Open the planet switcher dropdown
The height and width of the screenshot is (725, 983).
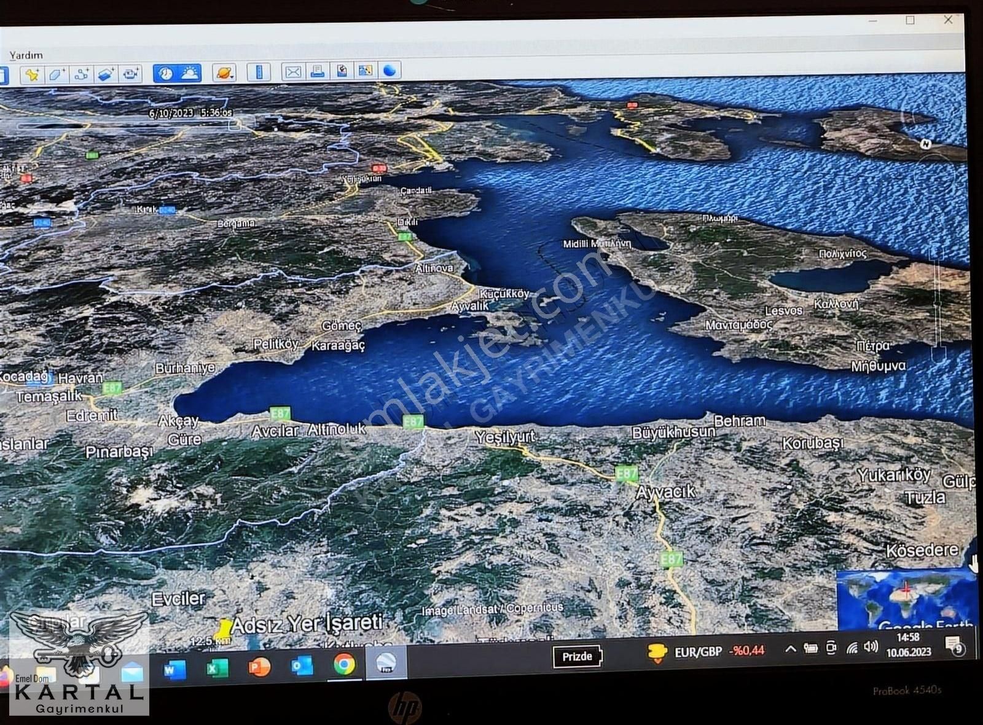coord(224,73)
